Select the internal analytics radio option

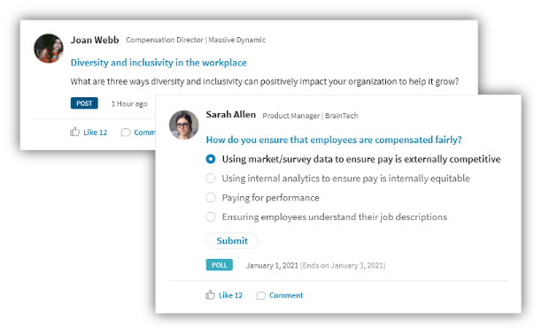(x=211, y=178)
